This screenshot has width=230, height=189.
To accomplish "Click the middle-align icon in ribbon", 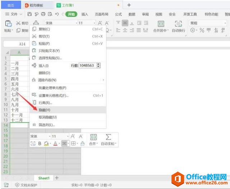I will pos(125,23).
